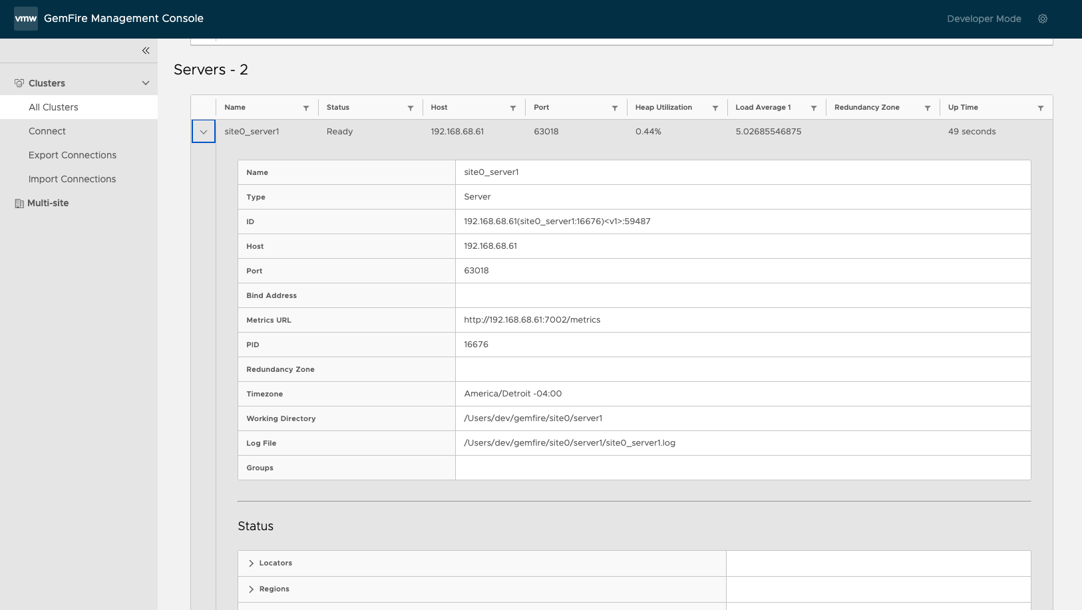This screenshot has width=1082, height=610.
Task: Click the Metrics URL value http://192.168.68.61:7002/metrics
Action: tap(532, 320)
